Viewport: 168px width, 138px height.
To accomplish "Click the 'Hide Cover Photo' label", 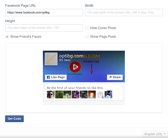I will pyautogui.click(x=103, y=28).
